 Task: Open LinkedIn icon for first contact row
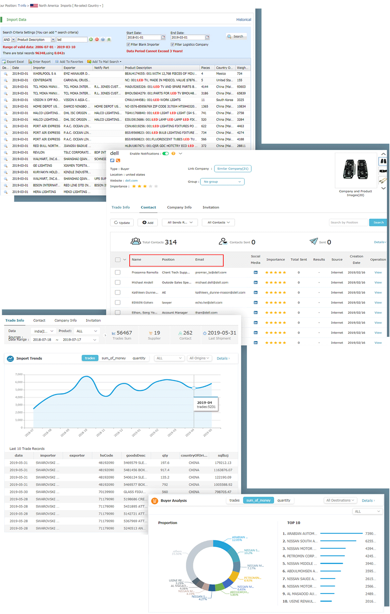[x=255, y=273]
